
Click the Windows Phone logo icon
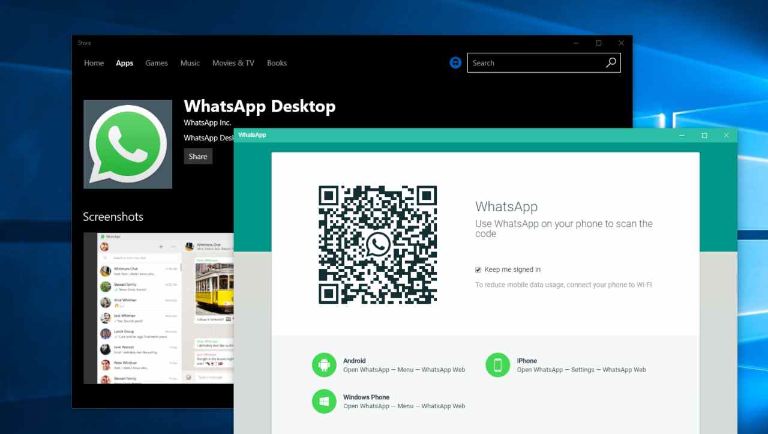pos(324,401)
